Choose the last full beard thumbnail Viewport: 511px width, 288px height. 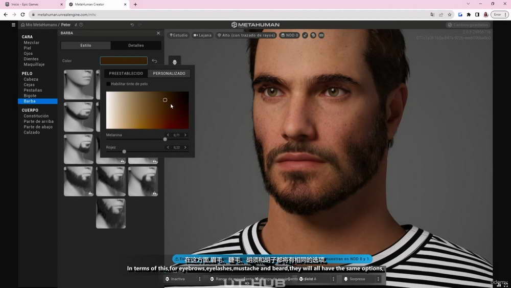point(111,214)
